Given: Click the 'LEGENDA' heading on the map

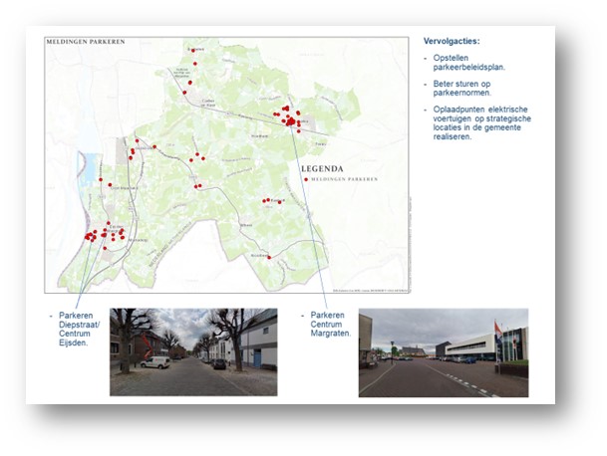Looking at the screenshot, I should pyautogui.click(x=322, y=168).
